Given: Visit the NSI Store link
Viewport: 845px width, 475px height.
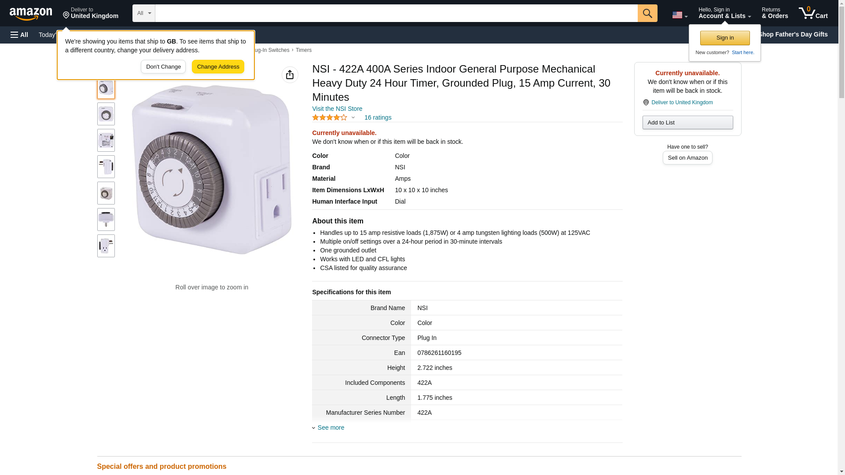Looking at the screenshot, I should tap(337, 109).
